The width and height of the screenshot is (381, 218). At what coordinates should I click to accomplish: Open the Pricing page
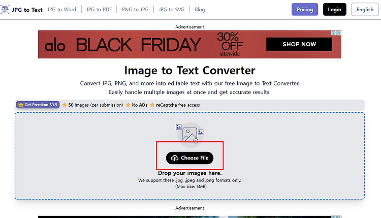(x=305, y=10)
